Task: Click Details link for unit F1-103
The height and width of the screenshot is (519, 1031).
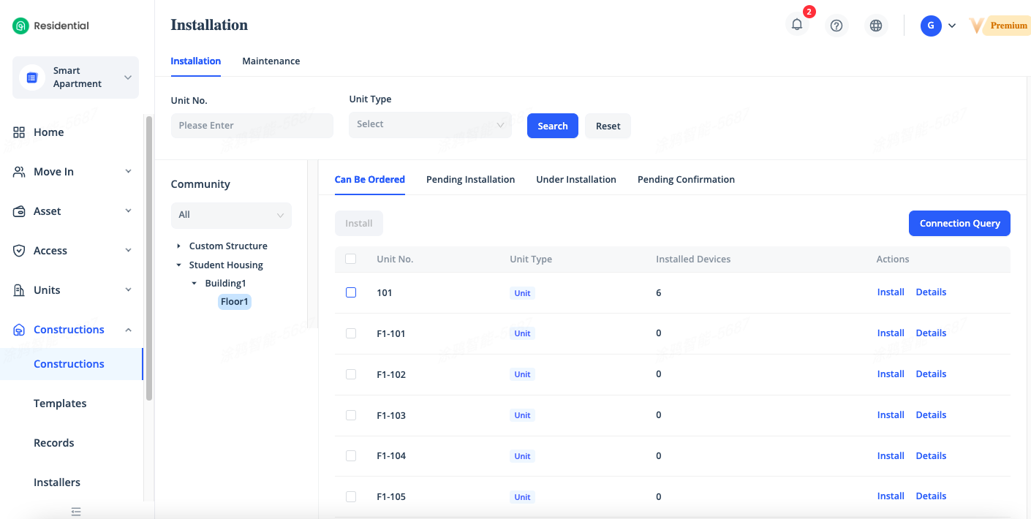Action: coord(931,415)
